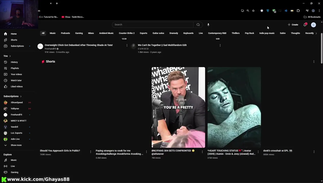Open FreshandFit channel under video title

(x=50, y=49)
